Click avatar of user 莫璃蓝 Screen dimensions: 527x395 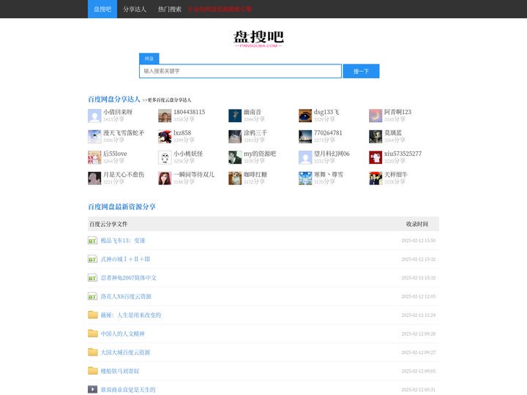(x=375, y=137)
